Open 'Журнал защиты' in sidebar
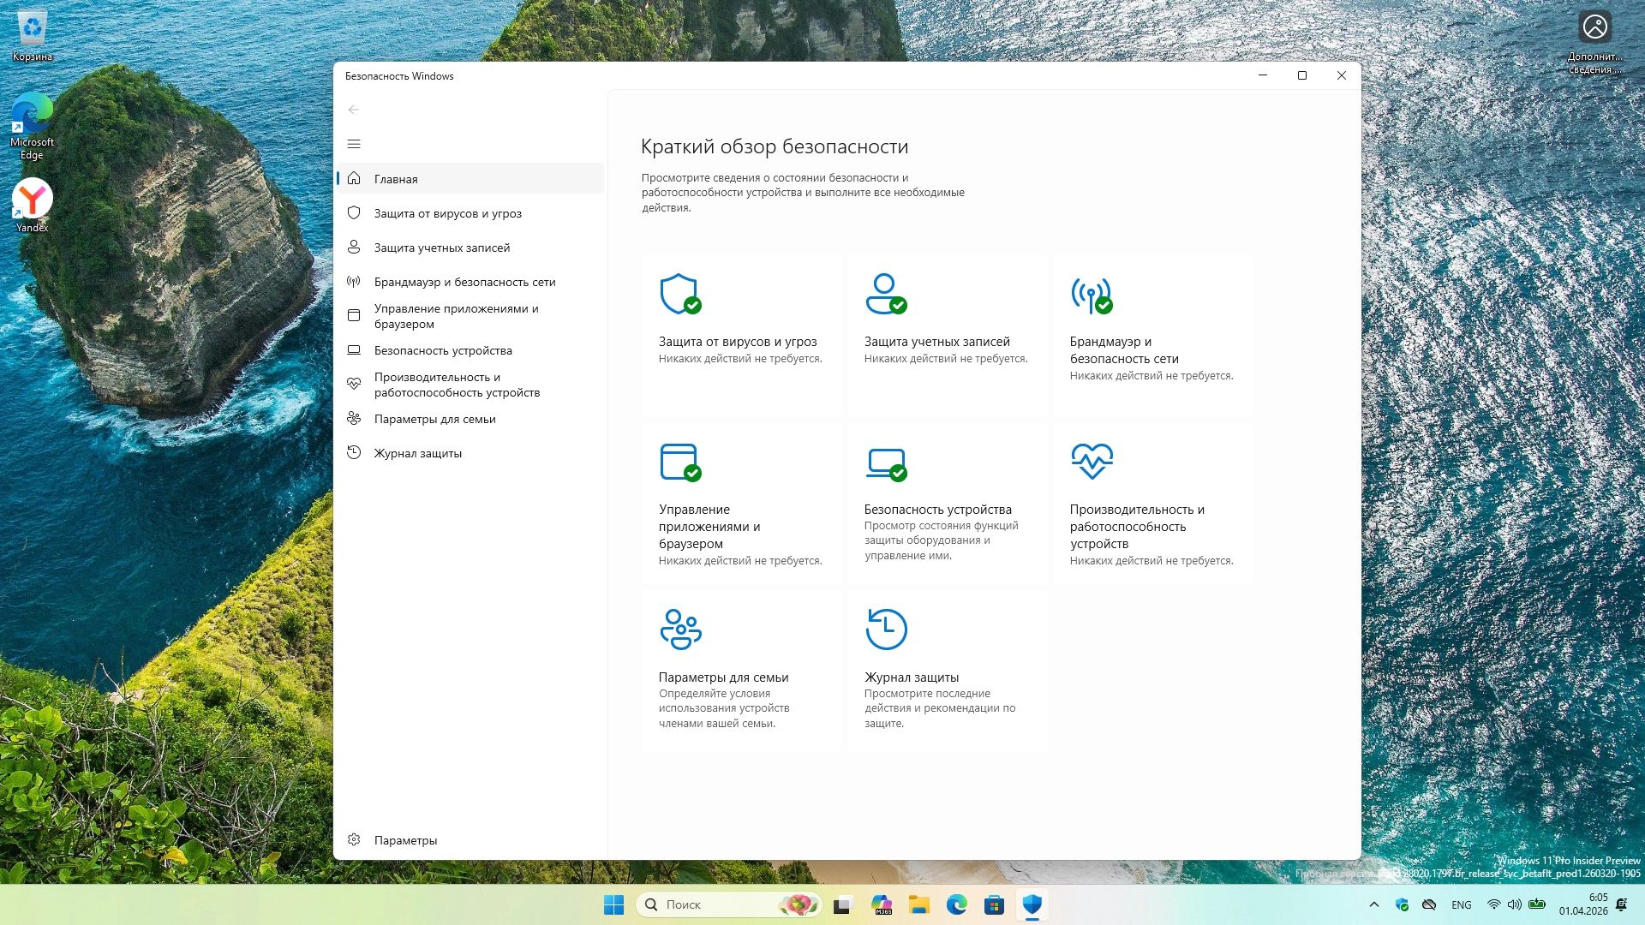The height and width of the screenshot is (925, 1645). click(417, 453)
